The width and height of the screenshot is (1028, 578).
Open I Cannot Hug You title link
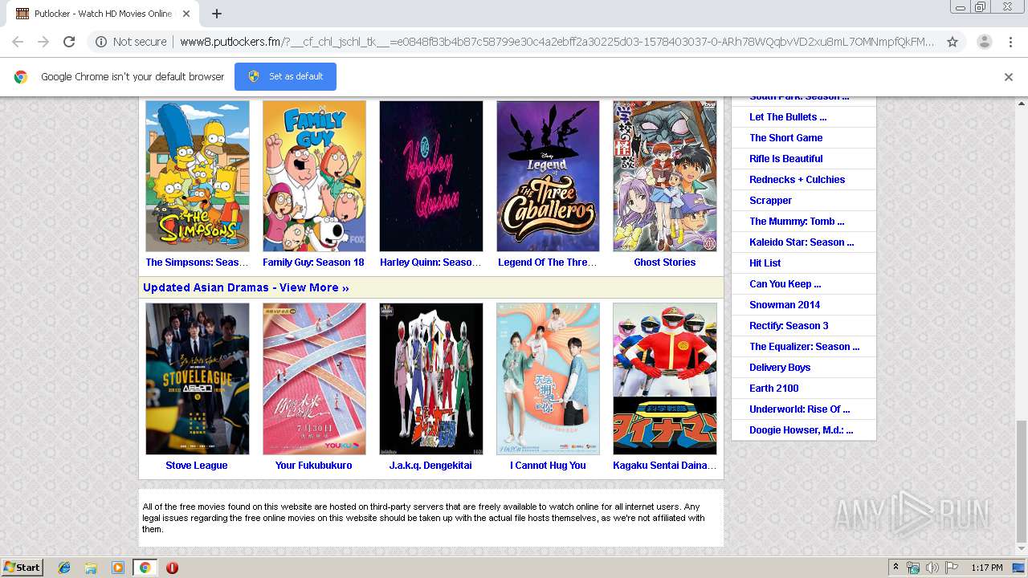pos(548,466)
